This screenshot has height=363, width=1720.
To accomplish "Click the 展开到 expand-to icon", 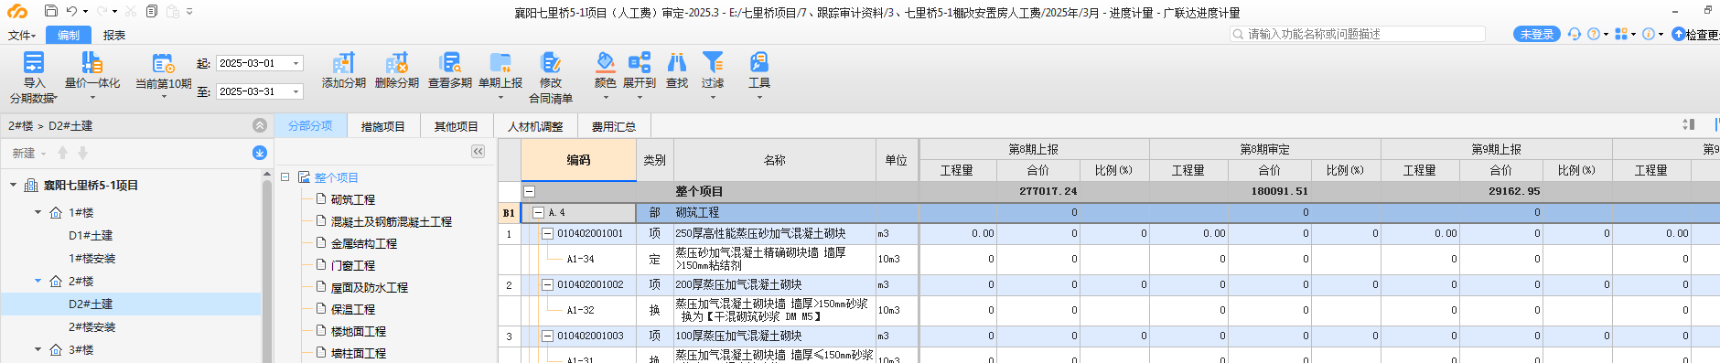I will point(640,62).
